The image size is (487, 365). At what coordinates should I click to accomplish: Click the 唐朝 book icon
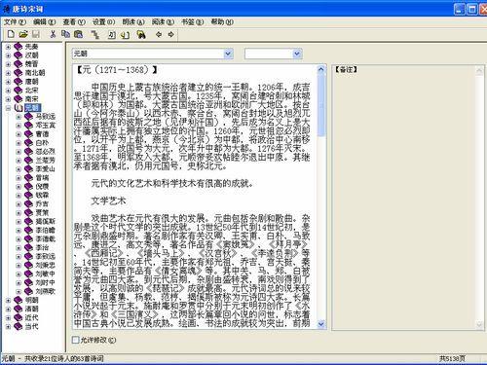point(19,82)
